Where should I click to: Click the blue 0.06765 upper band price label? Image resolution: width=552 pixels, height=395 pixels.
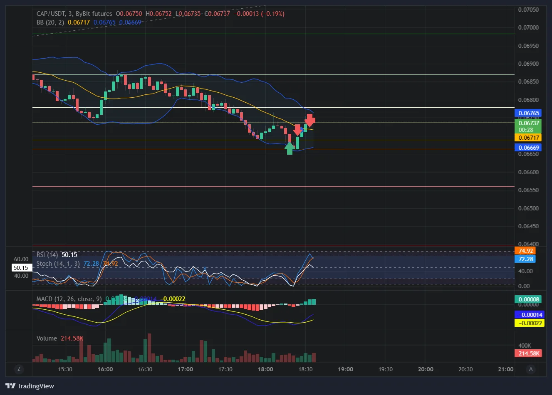point(528,113)
